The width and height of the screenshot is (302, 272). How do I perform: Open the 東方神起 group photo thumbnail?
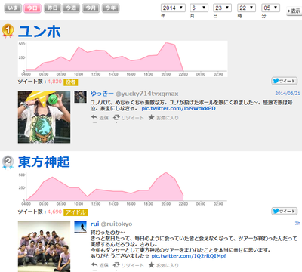(x=44, y=246)
